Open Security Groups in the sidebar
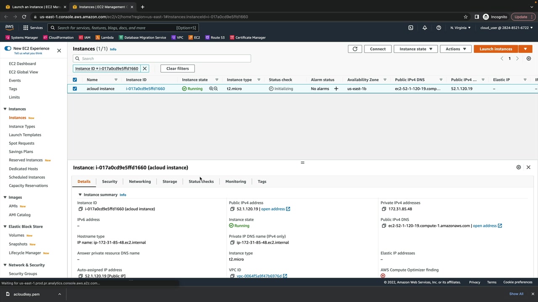Screen dimensions: 538x302 click(23, 274)
